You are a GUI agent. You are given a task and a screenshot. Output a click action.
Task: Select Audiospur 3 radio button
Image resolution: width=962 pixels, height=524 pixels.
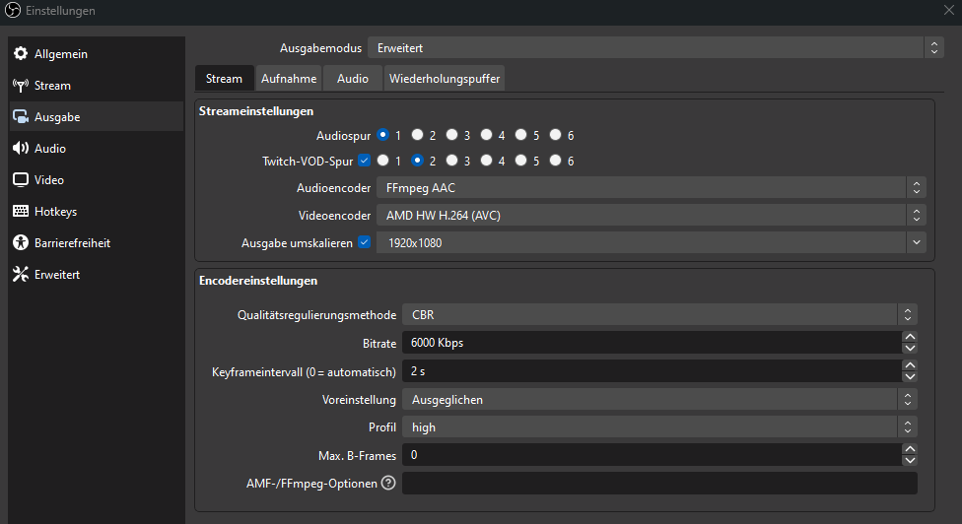(x=451, y=135)
